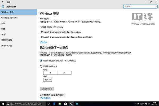Focus the 查找设置 search box

[140, 6]
